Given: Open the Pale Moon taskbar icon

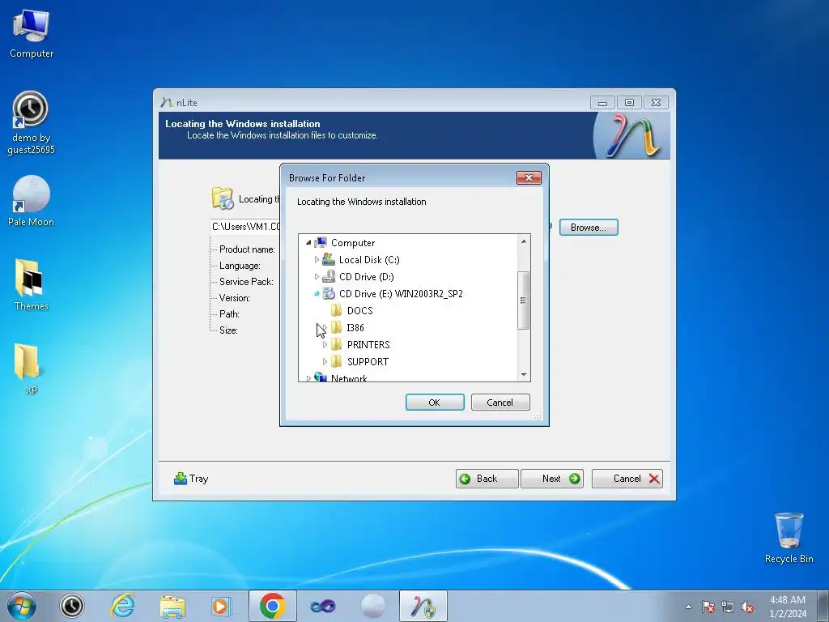Looking at the screenshot, I should coord(372,606).
